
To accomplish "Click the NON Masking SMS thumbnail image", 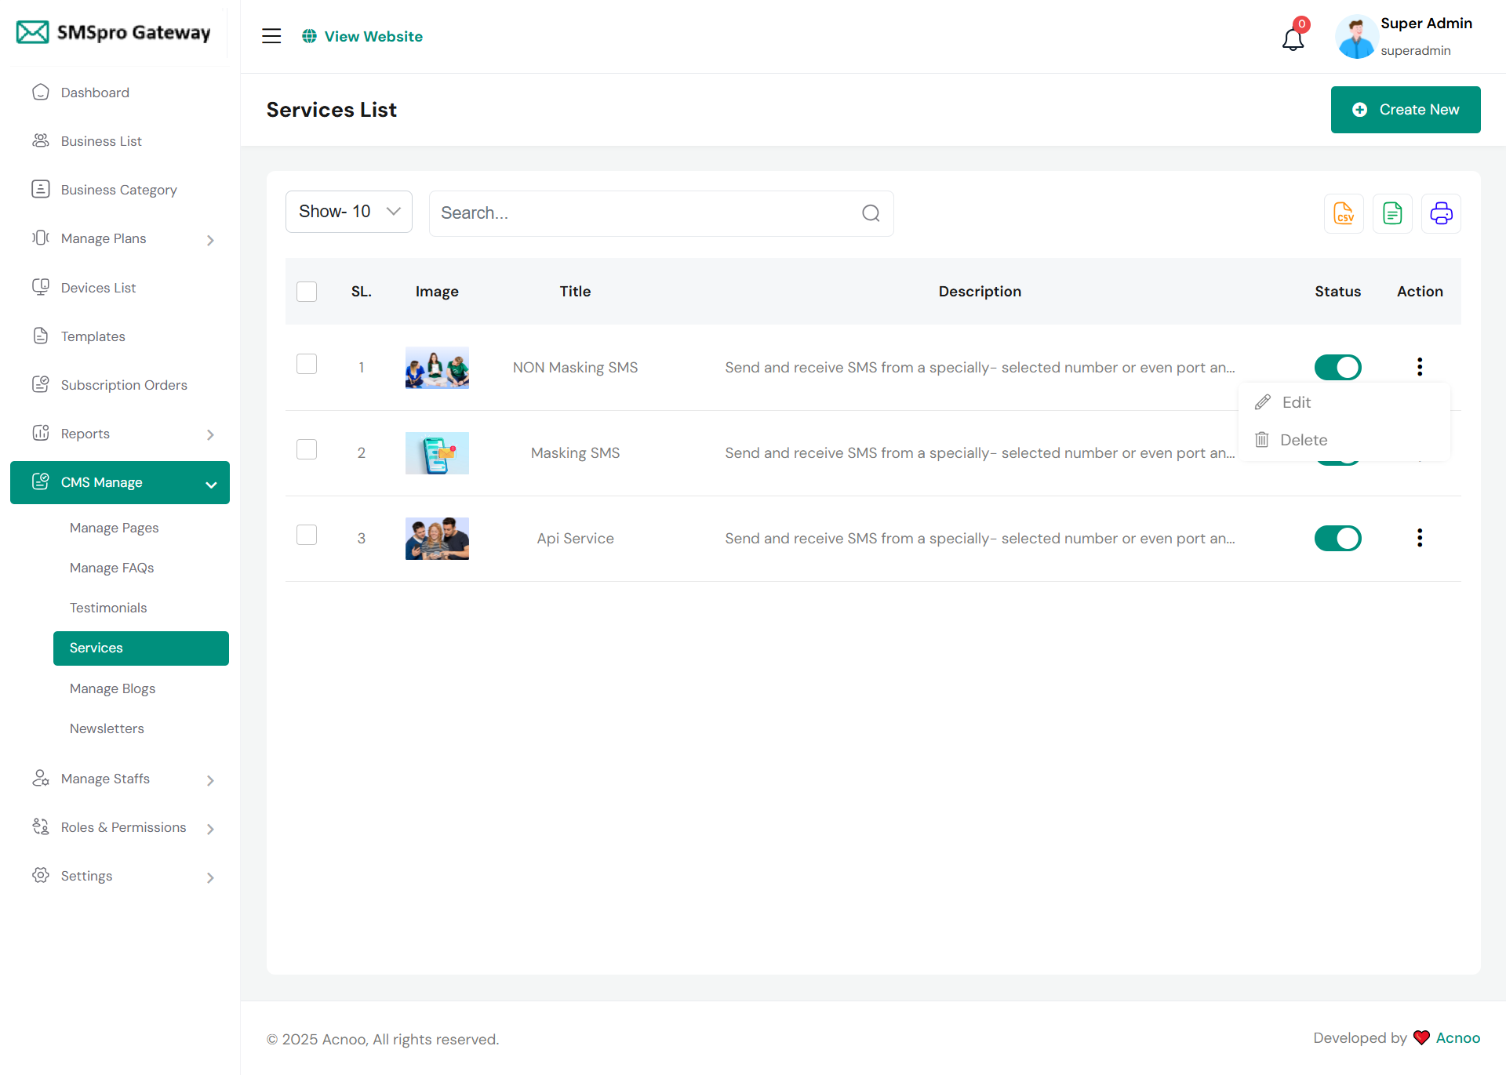I will pyautogui.click(x=437, y=368).
